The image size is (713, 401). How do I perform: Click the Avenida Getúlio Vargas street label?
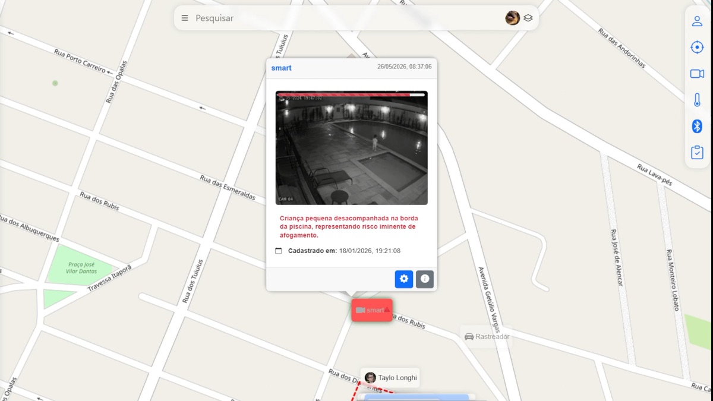(x=490, y=299)
